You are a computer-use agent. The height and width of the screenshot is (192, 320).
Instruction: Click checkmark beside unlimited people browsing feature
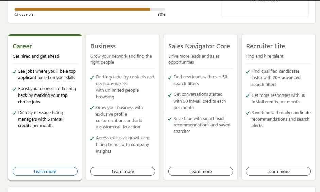(x=92, y=77)
